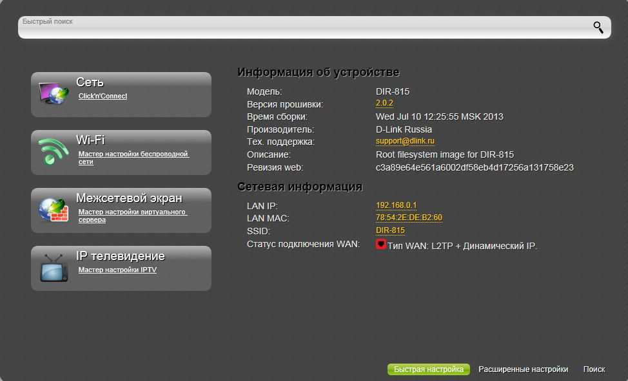Click the red WAN connection status icon

[380, 245]
